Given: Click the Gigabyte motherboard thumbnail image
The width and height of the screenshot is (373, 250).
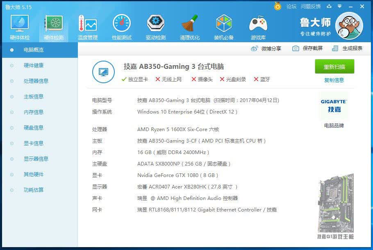Looking at the screenshot, I should pos(336,207).
